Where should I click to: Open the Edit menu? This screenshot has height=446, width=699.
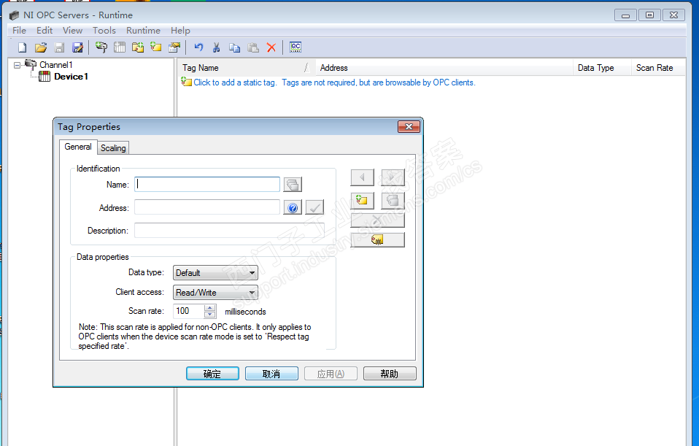pyautogui.click(x=45, y=31)
